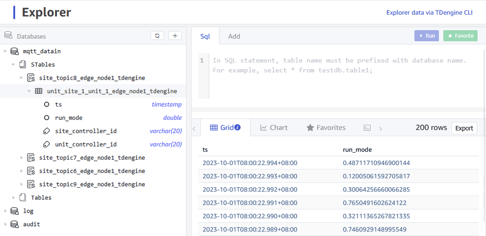Export the query results
This screenshot has height=236, width=486.
(464, 128)
